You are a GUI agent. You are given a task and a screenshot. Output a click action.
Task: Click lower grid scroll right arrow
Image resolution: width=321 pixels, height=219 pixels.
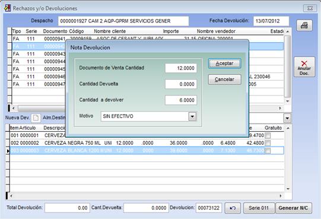pos(280,196)
